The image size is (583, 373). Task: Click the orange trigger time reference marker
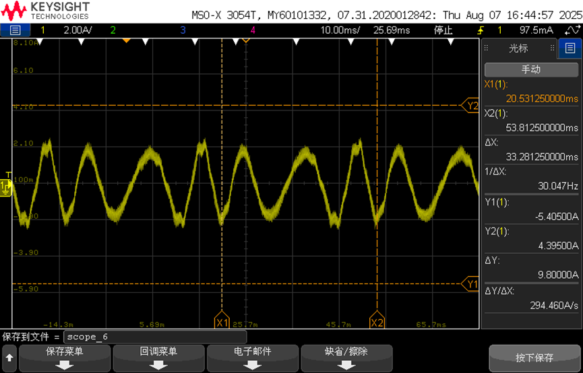click(x=127, y=40)
